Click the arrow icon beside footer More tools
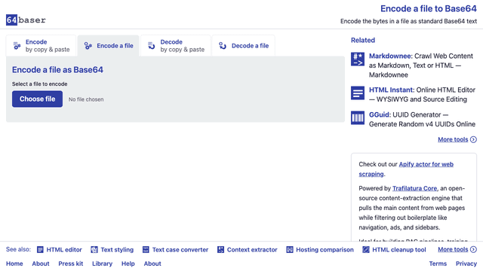Screen dimensions: 483x271 [x=473, y=249]
